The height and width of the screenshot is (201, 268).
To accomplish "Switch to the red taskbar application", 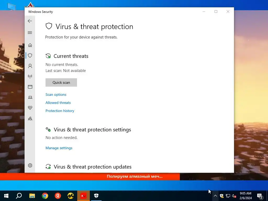I will tap(83, 196).
